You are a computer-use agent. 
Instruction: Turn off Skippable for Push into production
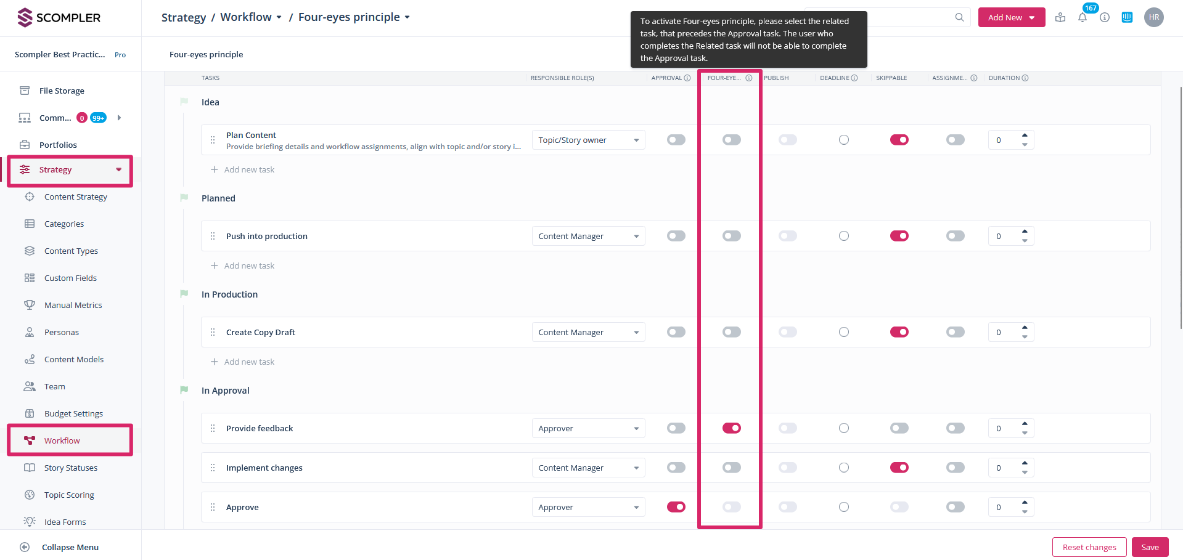point(899,236)
